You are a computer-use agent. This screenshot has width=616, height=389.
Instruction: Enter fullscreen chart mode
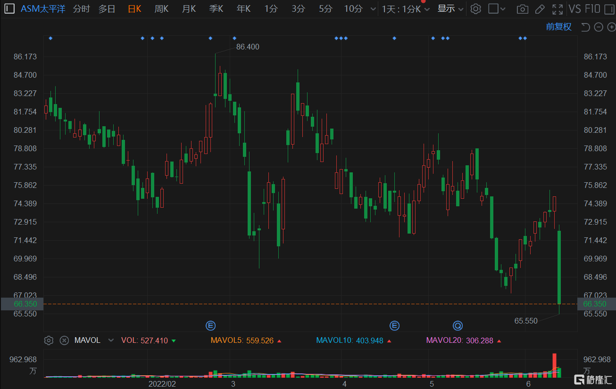558,9
